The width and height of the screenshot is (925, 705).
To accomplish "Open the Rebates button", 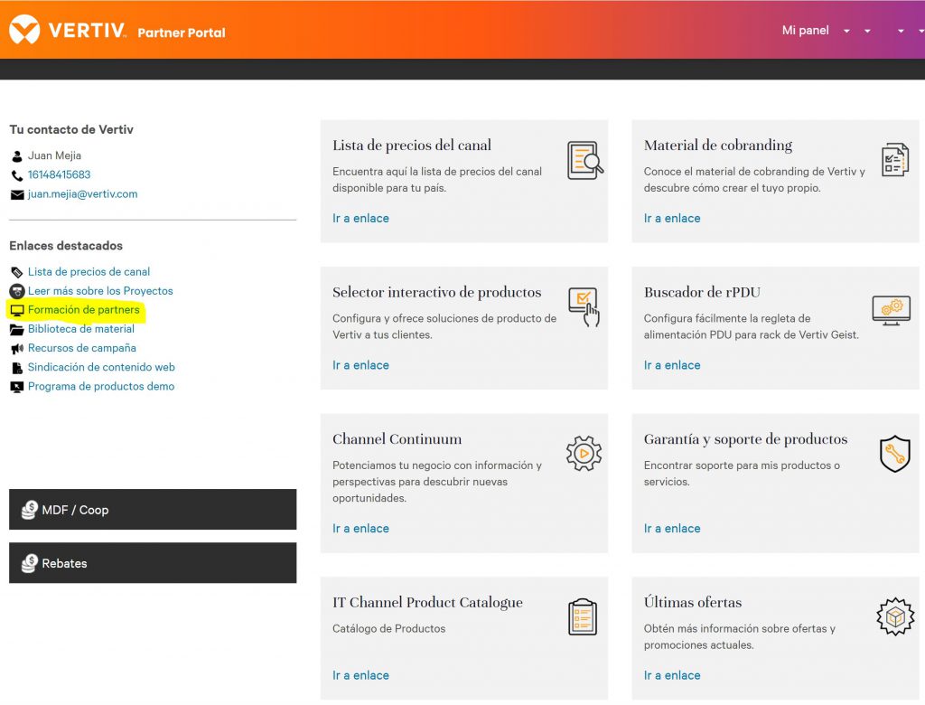I will click(153, 563).
